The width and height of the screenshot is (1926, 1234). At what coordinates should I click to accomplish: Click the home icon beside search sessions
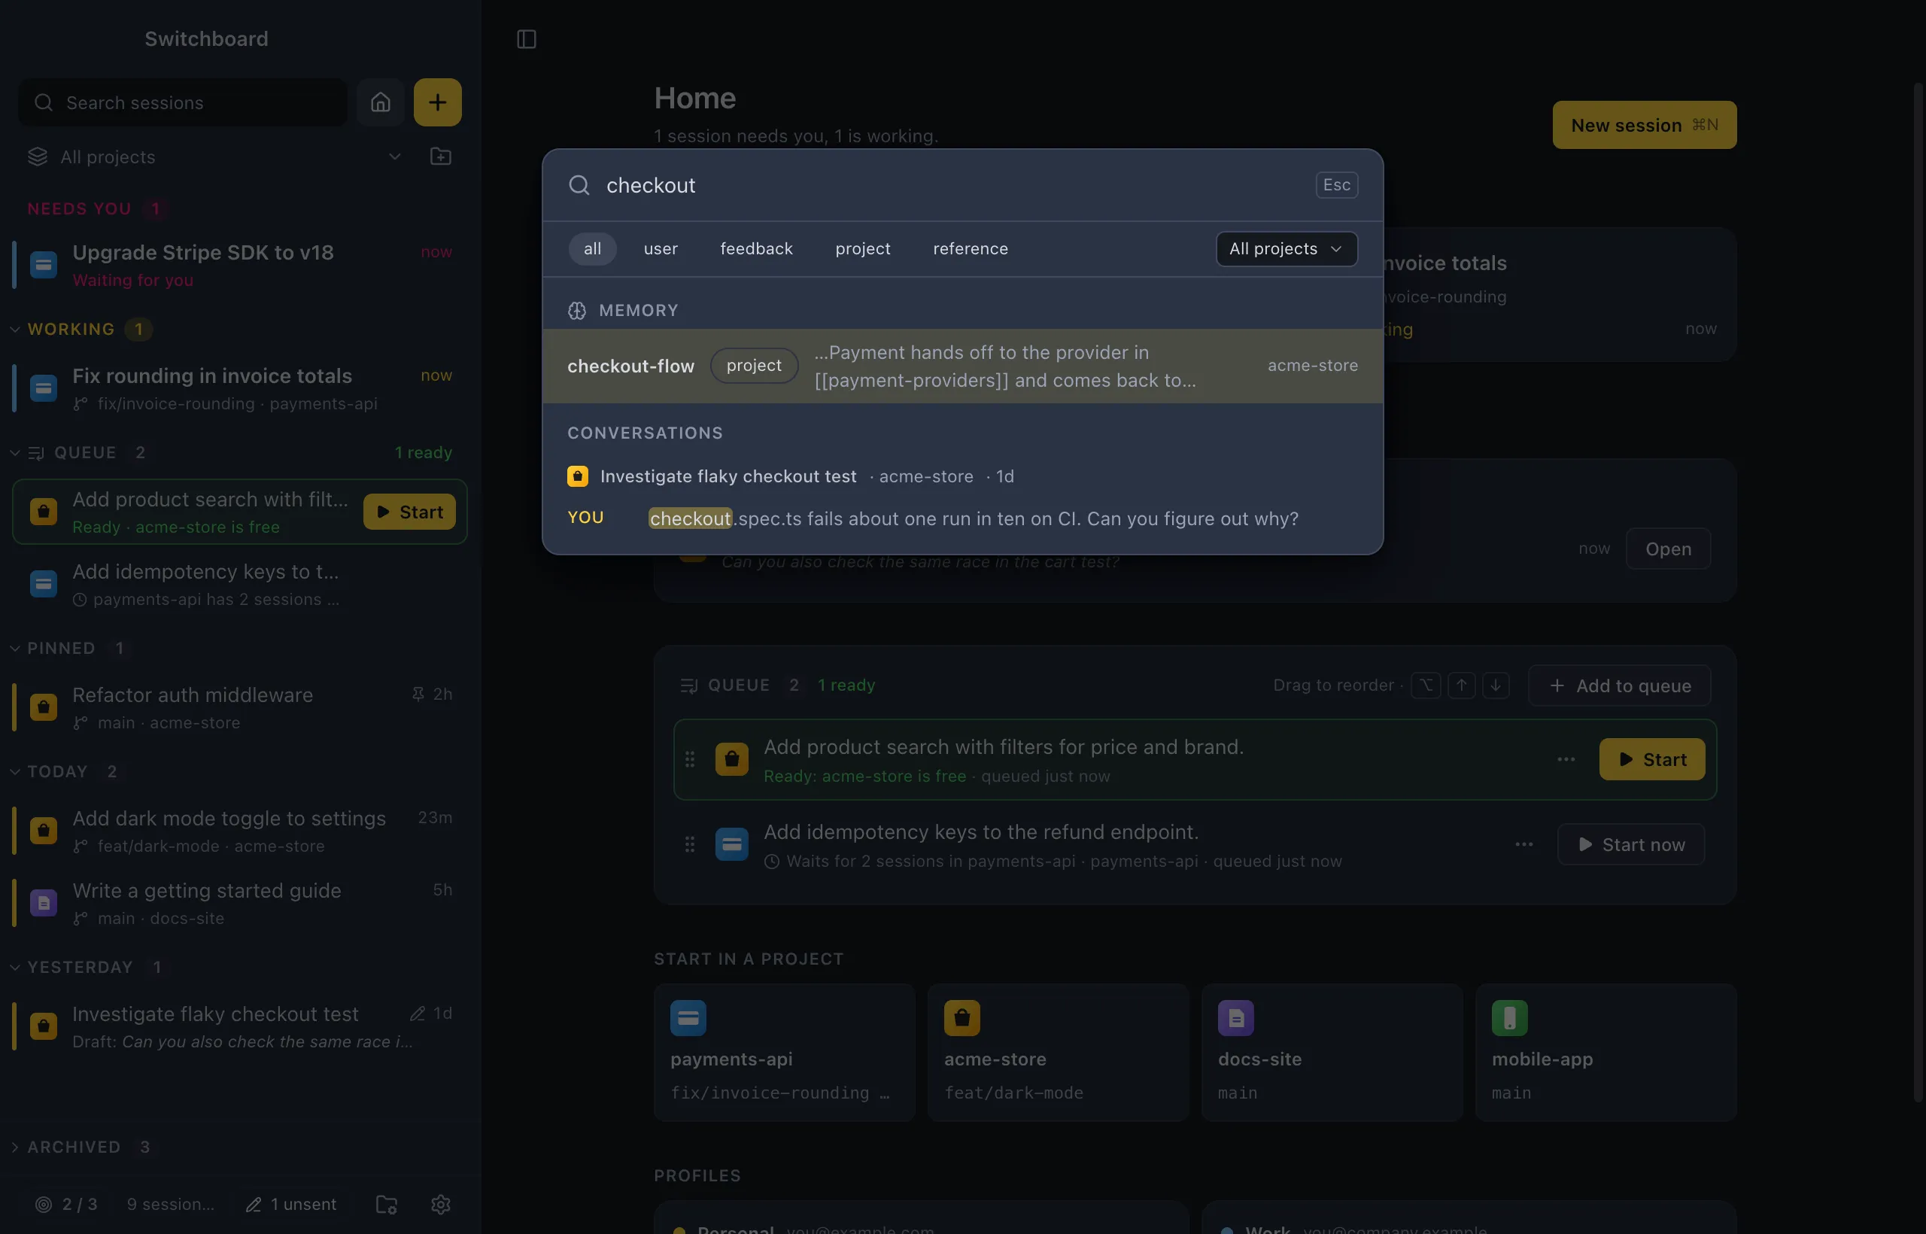click(381, 102)
